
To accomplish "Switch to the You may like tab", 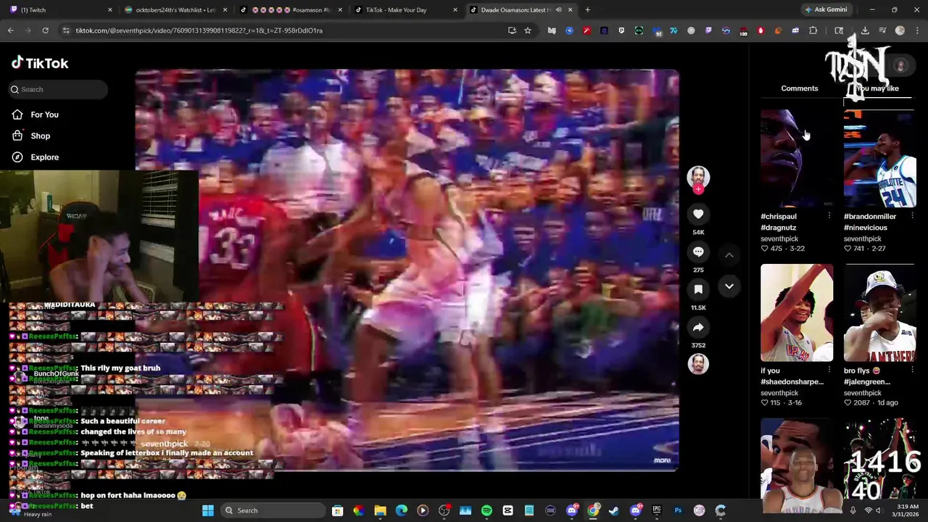I will pyautogui.click(x=877, y=88).
